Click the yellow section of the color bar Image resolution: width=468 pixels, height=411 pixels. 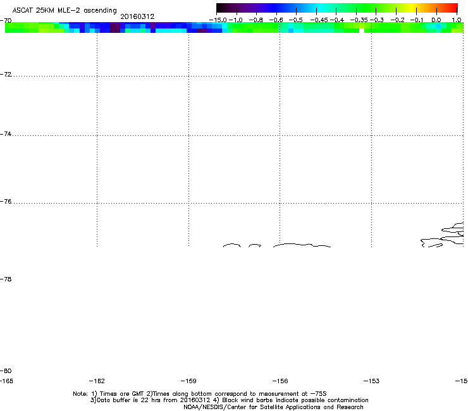(x=412, y=8)
